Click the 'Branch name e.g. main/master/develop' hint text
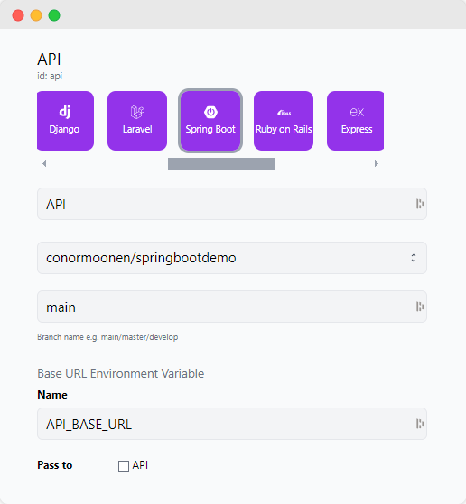Viewport: 466px width, 504px height. point(107,337)
